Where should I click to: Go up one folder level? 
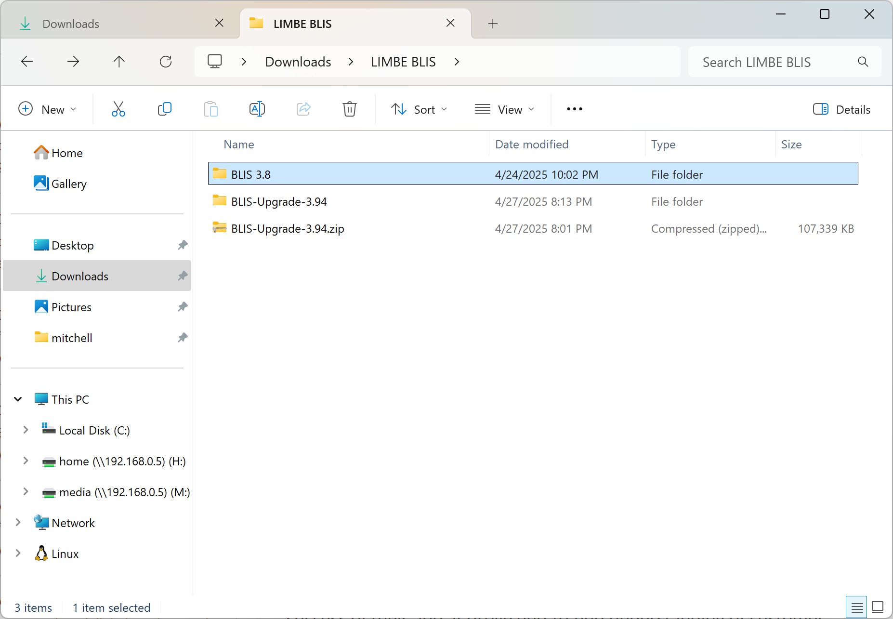point(119,62)
